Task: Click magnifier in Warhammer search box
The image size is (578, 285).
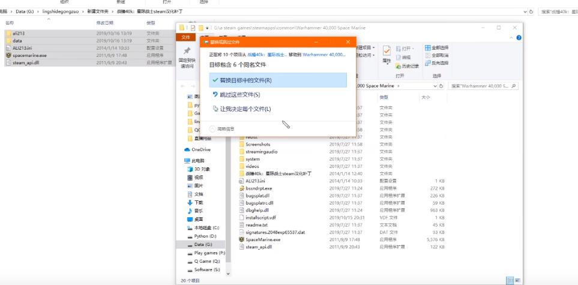Action: 514,86
